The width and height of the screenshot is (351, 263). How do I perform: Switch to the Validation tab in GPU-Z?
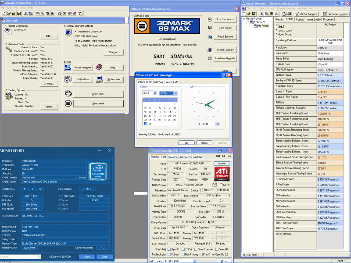pos(198,157)
